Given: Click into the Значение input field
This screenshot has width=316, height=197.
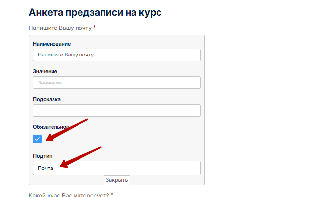Looking at the screenshot, I should pyautogui.click(x=117, y=83).
